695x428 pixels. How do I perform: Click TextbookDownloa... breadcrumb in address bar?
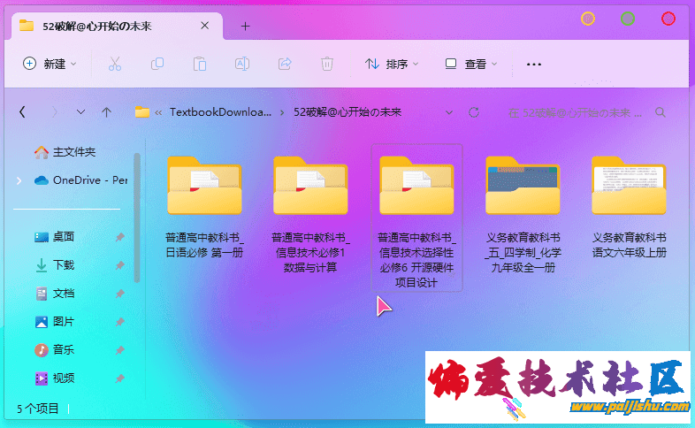coord(220,112)
